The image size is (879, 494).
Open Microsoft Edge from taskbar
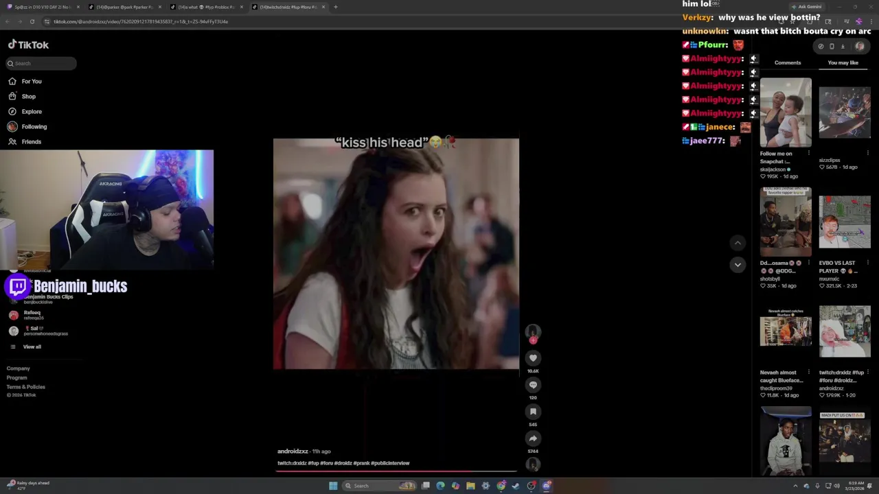[440, 486]
